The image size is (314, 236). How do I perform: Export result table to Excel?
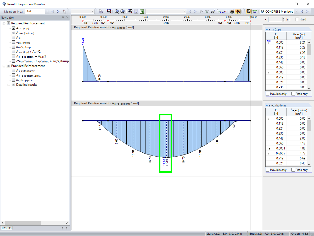(142, 11)
